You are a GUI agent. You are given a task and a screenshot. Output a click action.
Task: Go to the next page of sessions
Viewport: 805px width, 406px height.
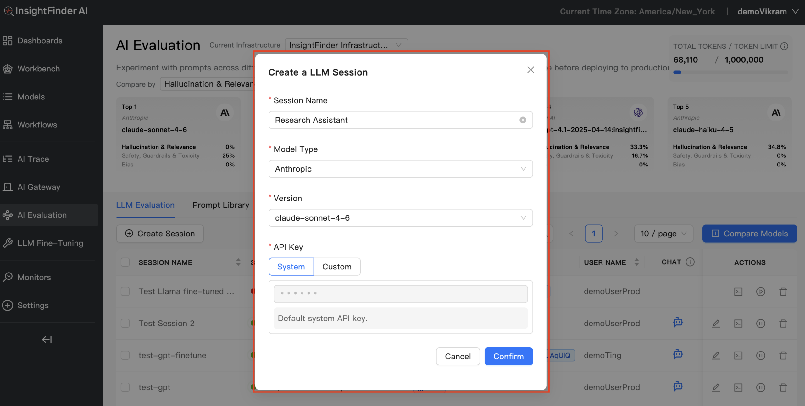(616, 234)
